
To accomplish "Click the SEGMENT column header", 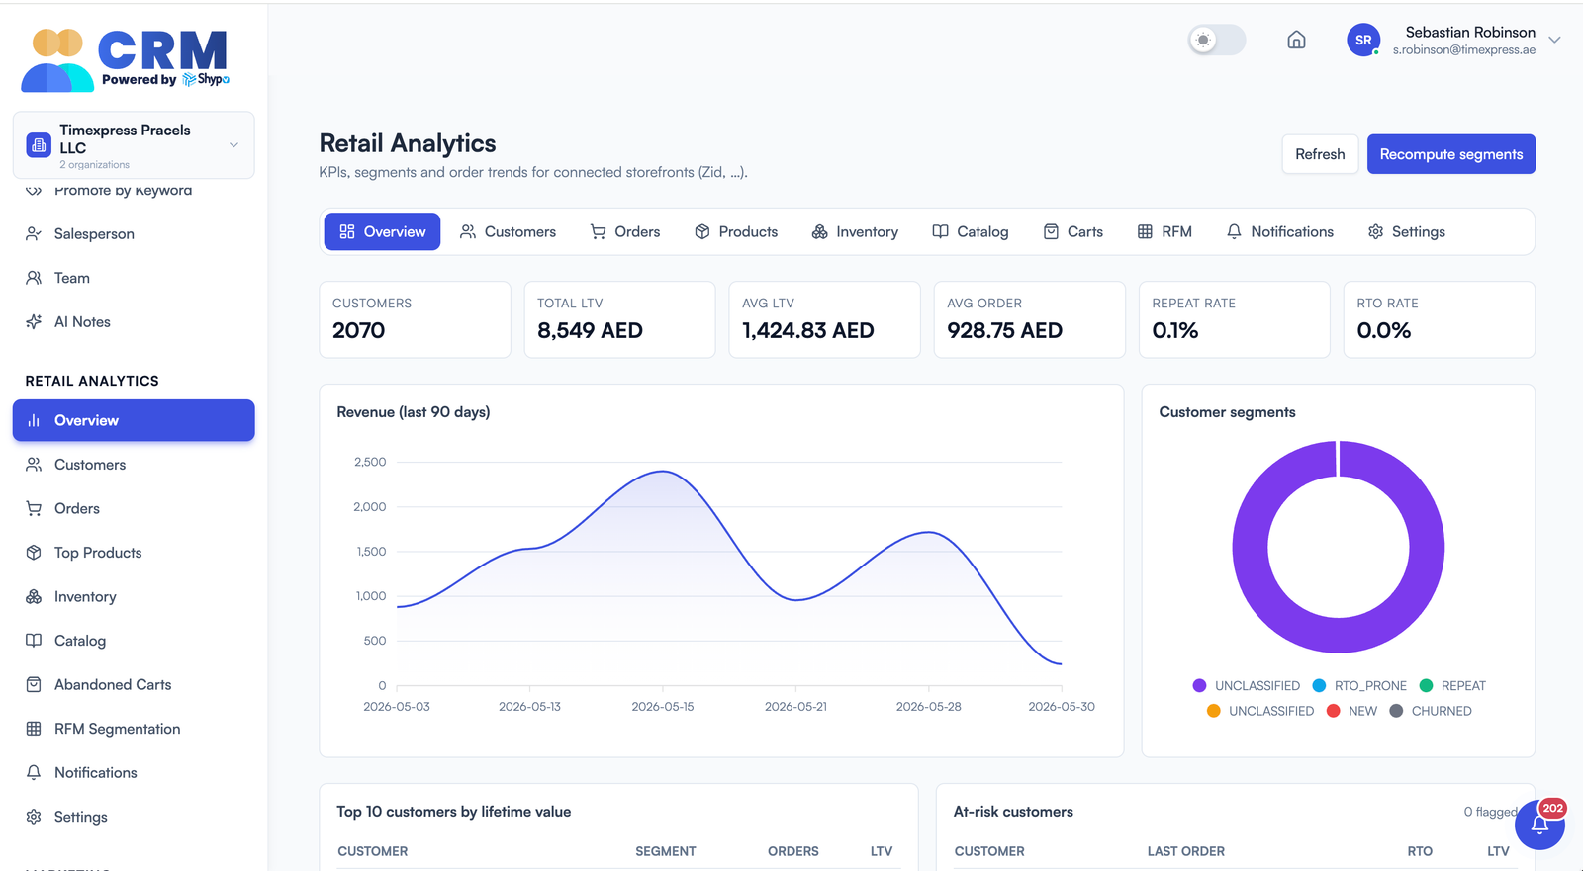I will click(666, 851).
